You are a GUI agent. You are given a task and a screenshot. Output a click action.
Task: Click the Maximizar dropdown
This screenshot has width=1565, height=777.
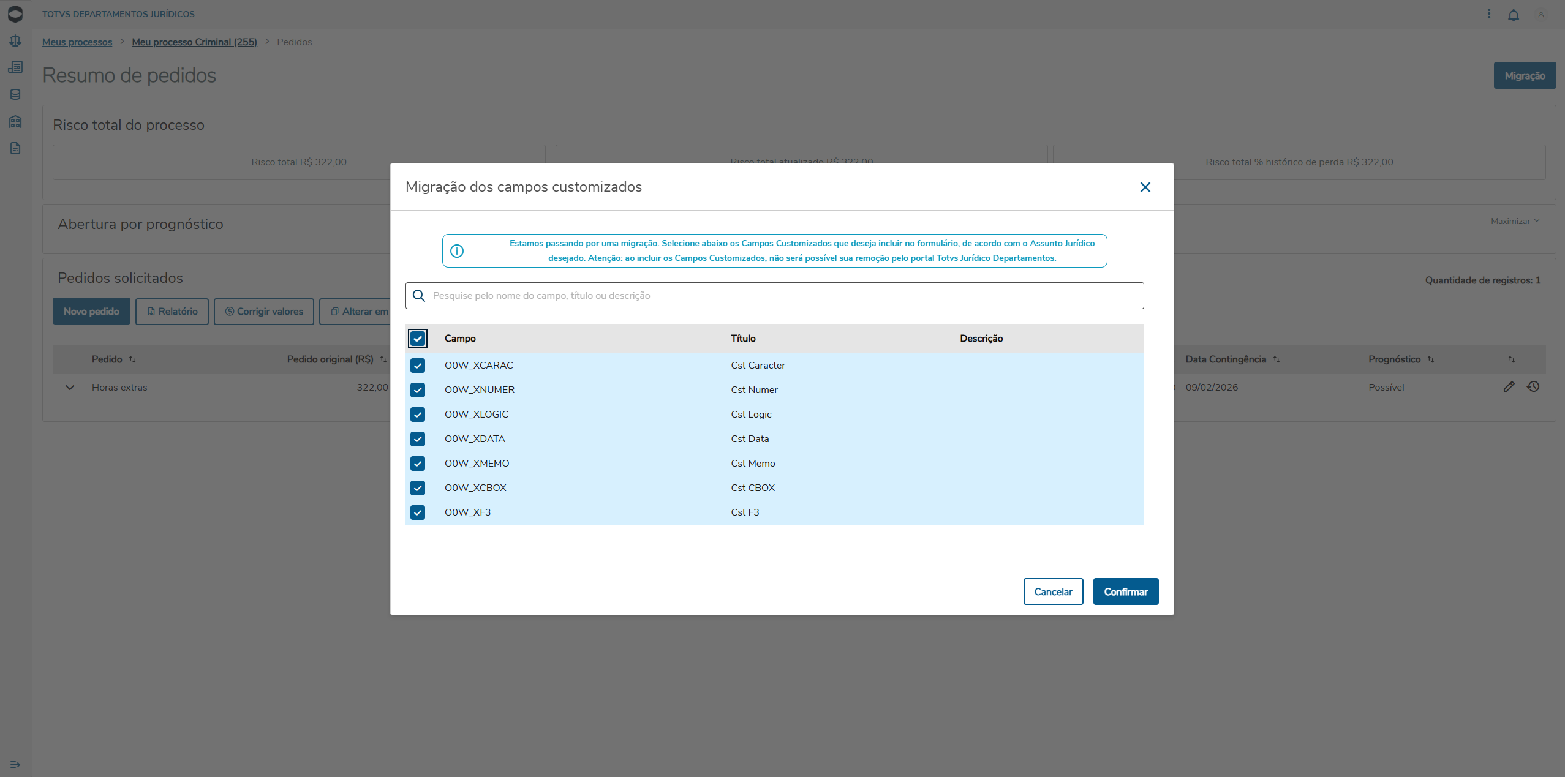click(1514, 221)
